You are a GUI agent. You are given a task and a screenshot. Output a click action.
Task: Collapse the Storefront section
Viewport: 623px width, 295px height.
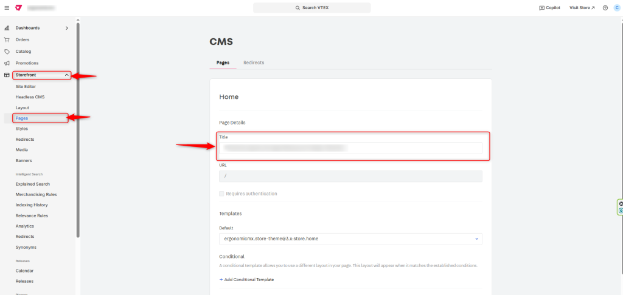[67, 75]
